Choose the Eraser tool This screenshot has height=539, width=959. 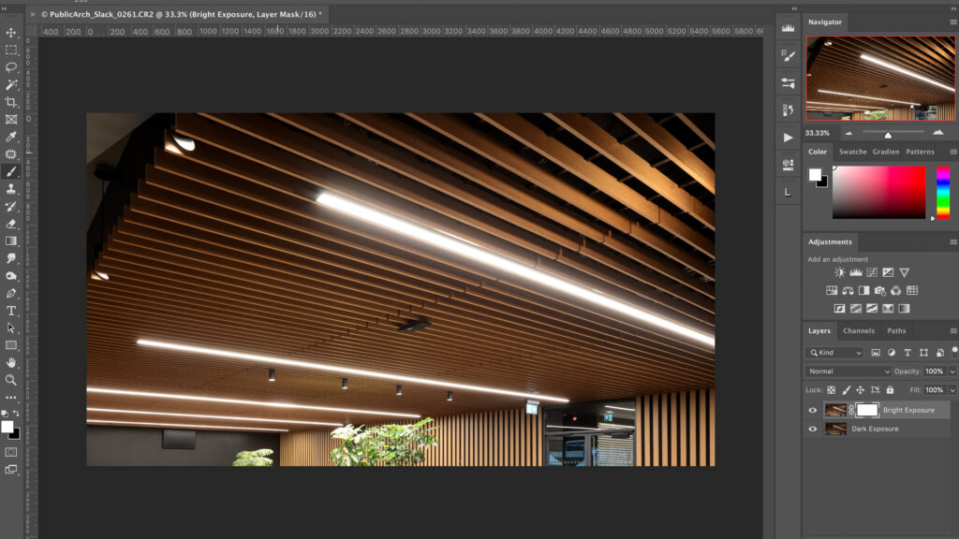pos(11,224)
